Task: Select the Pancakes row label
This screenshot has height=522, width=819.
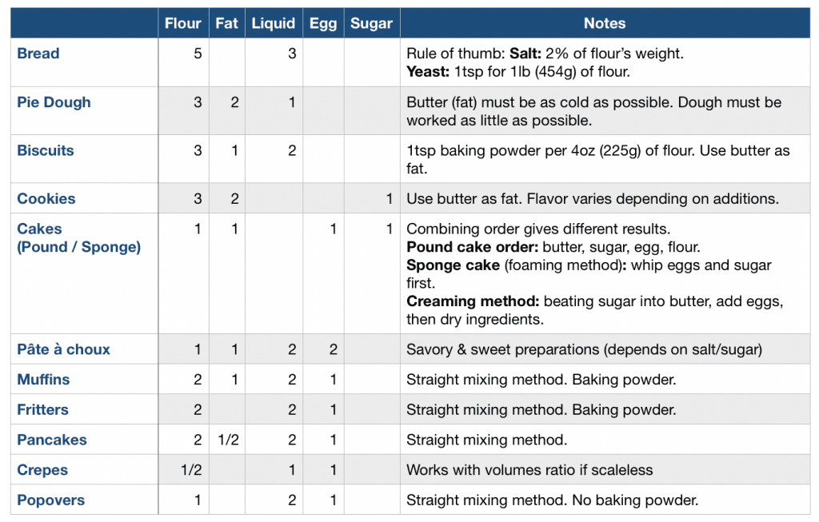Action: pos(52,440)
